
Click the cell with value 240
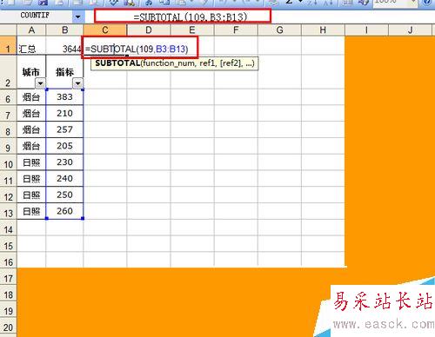click(x=64, y=179)
